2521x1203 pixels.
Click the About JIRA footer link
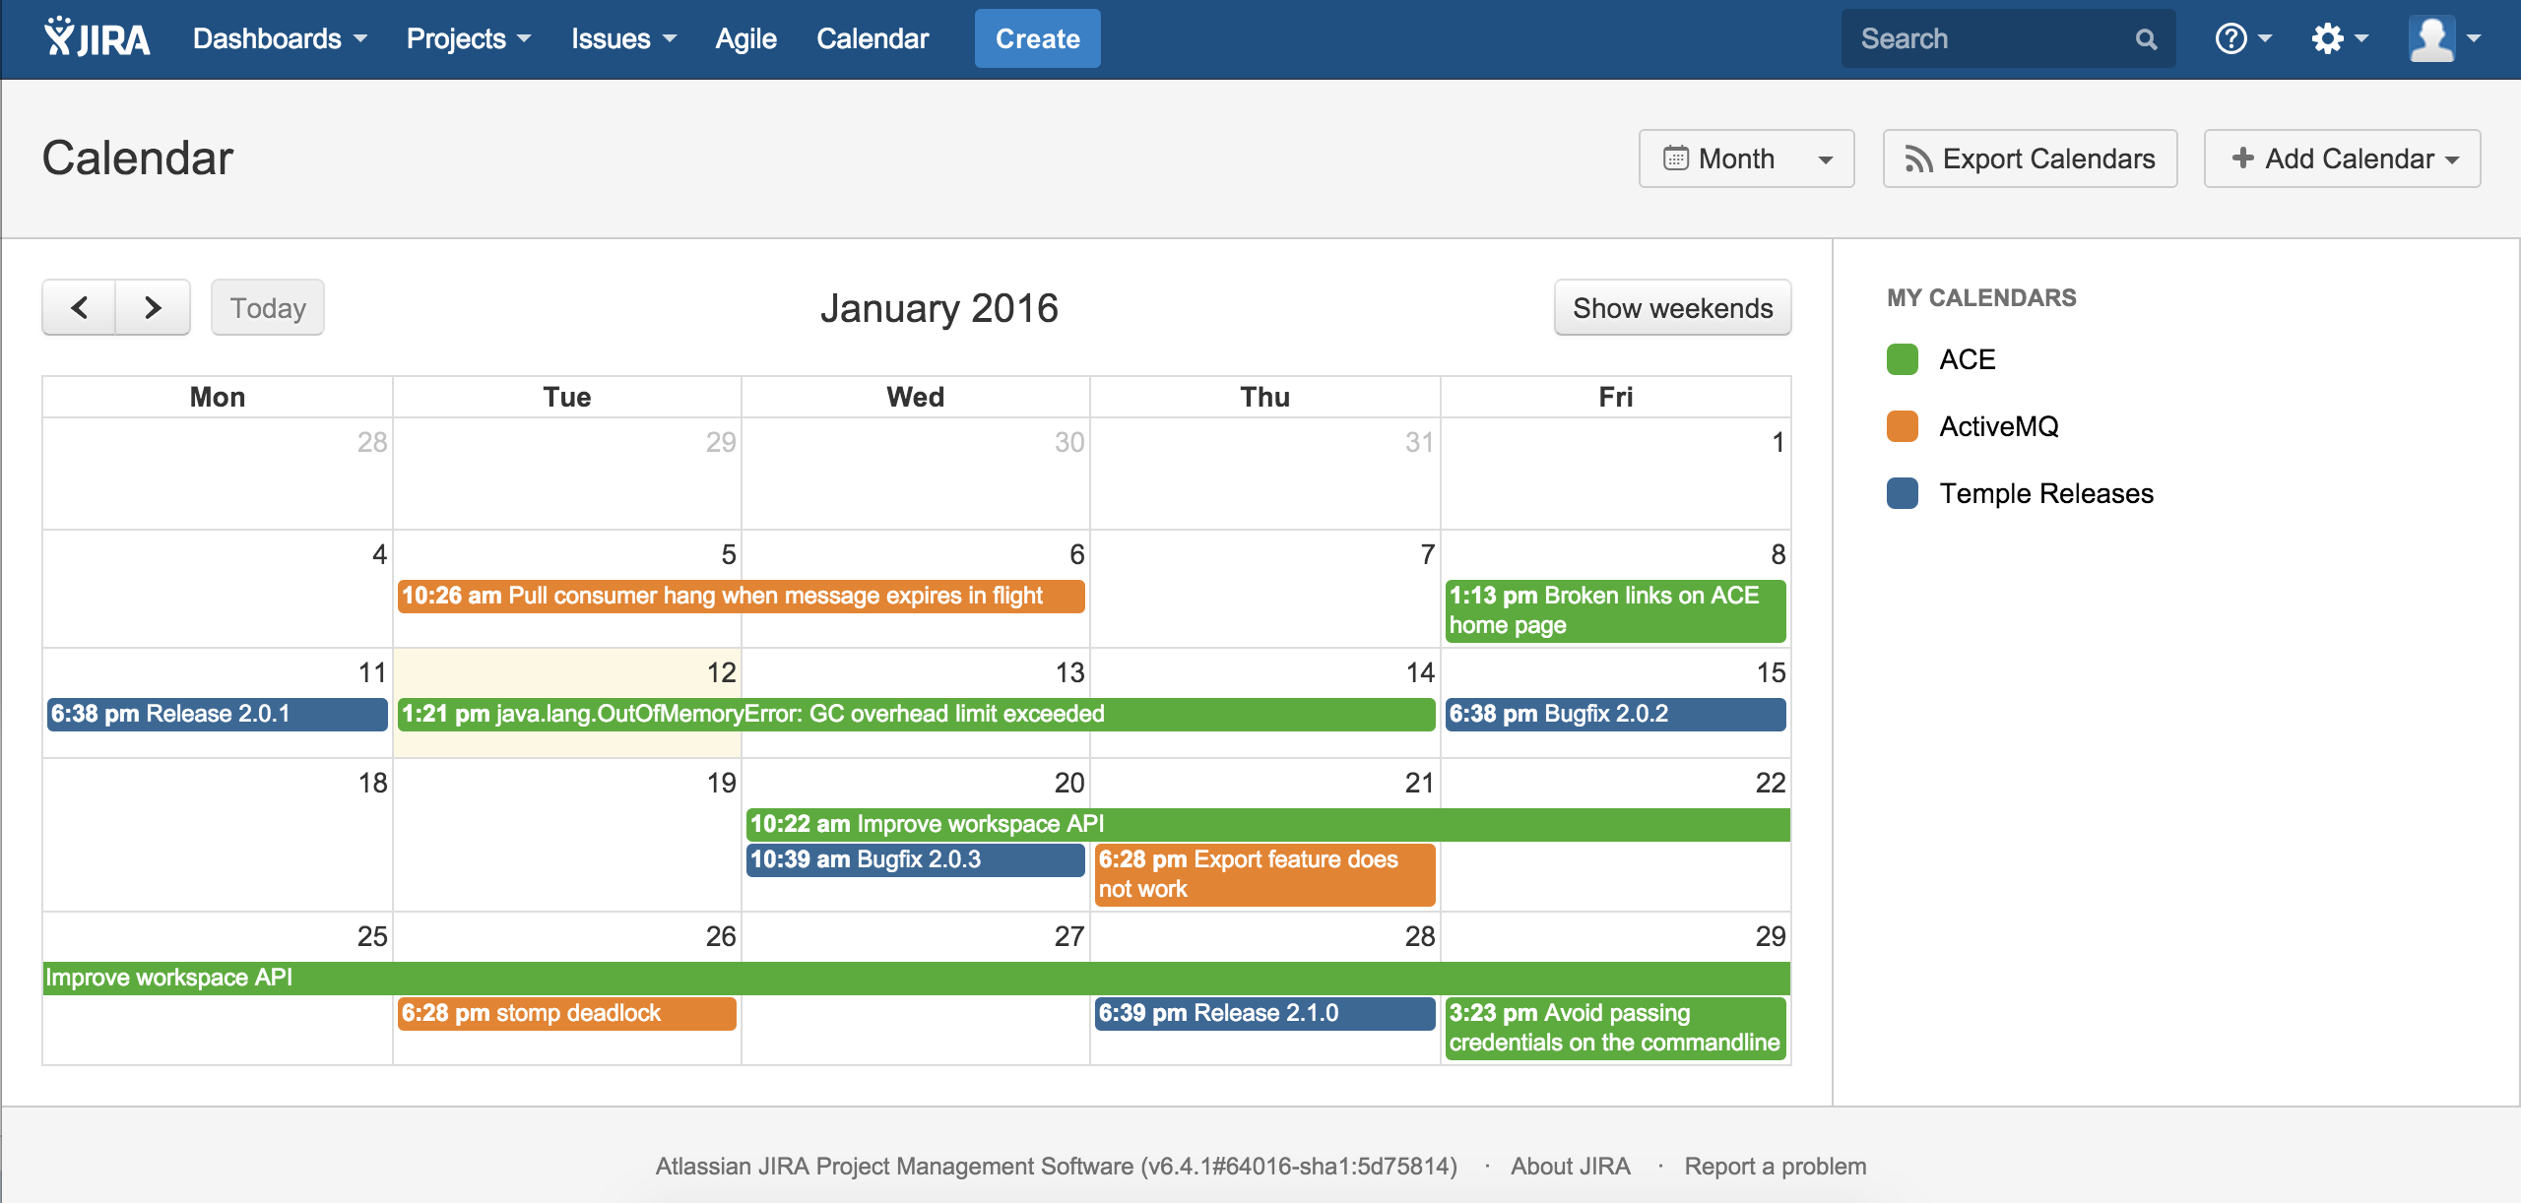tap(1570, 1167)
